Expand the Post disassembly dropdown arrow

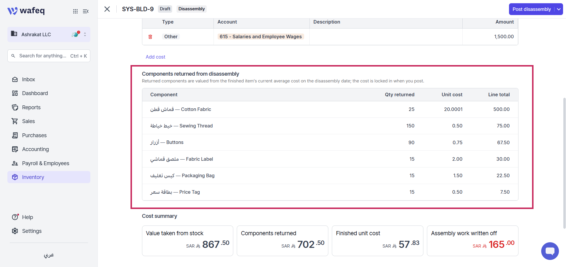pos(559,9)
